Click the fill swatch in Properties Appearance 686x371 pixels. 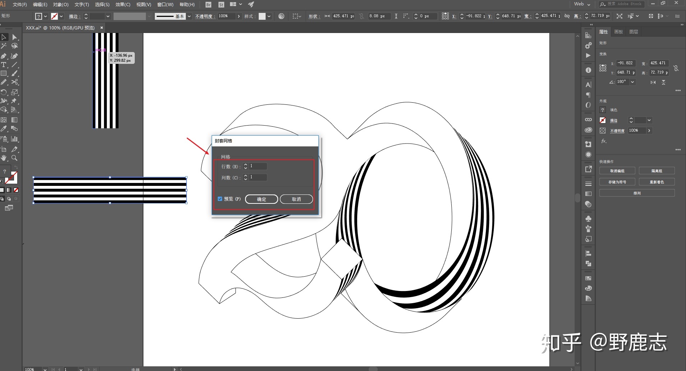pyautogui.click(x=603, y=110)
